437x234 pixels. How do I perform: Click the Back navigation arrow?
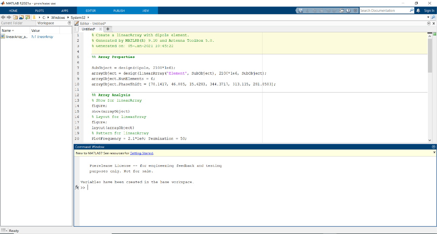[3, 17]
